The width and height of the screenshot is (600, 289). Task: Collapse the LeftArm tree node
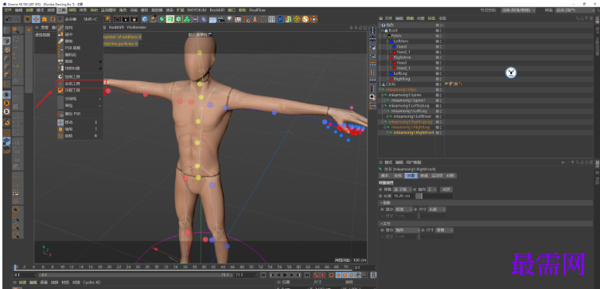[x=387, y=41]
